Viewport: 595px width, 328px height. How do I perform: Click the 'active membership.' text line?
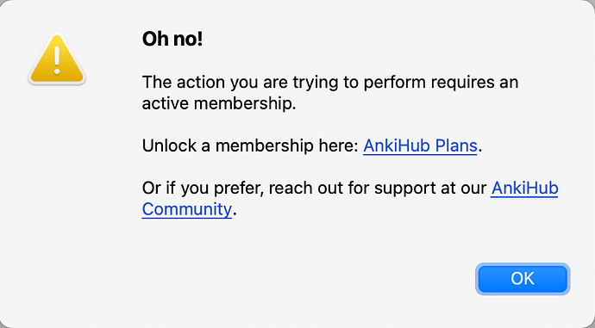pyautogui.click(x=219, y=103)
